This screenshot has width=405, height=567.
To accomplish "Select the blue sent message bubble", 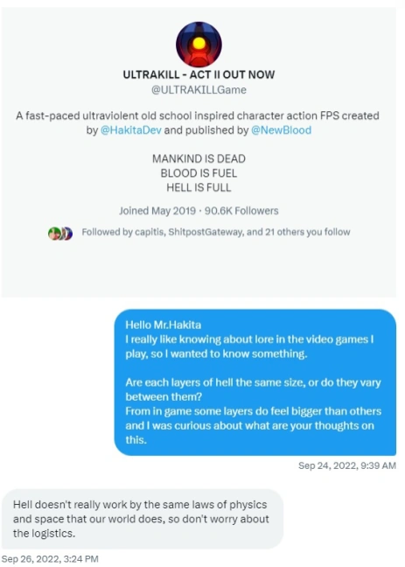I will coord(255,382).
